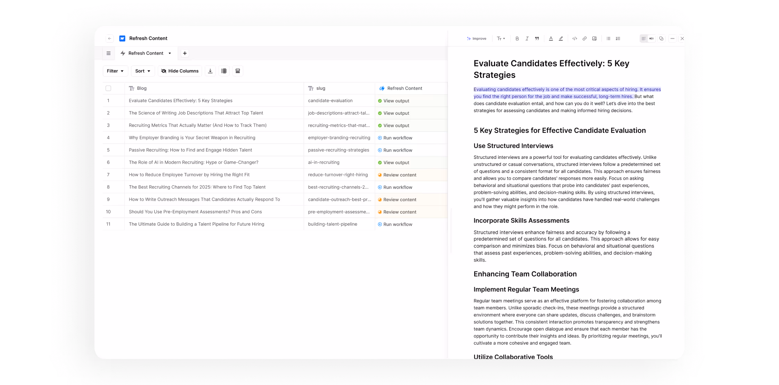779x385 pixels.
Task: Click Improve AI button
Action: [x=476, y=38]
